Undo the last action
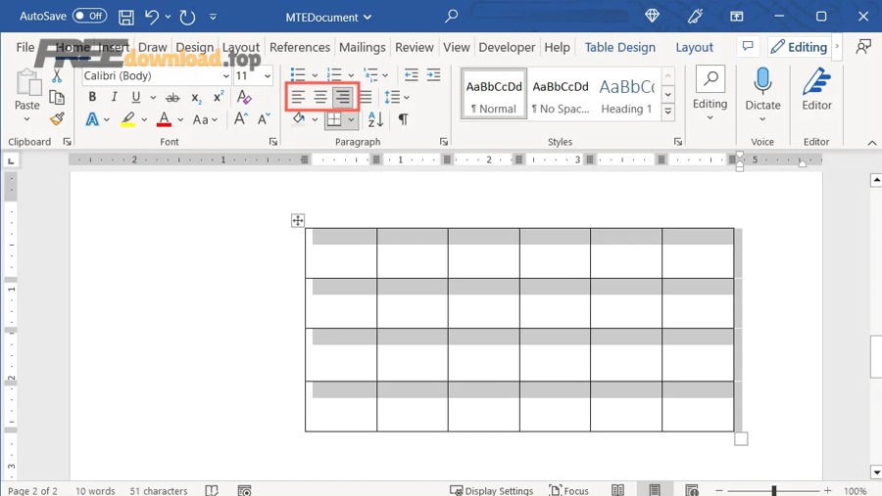 [x=151, y=17]
